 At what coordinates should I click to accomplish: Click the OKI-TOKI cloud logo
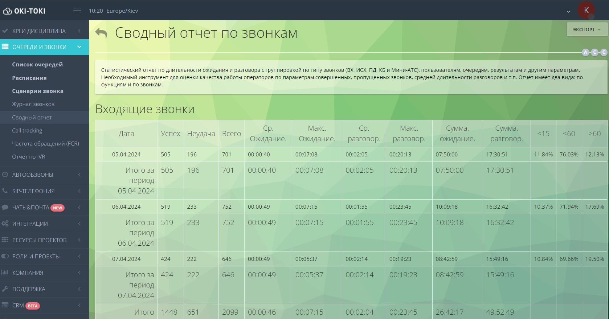click(24, 11)
